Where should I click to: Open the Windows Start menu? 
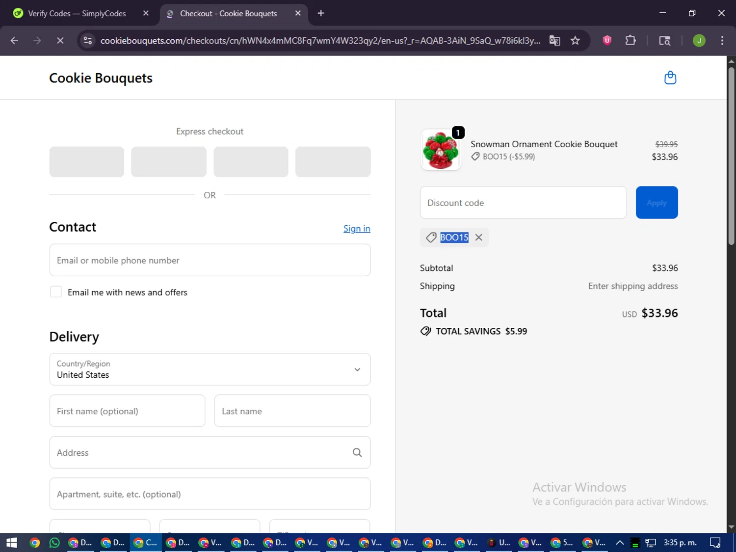point(11,543)
